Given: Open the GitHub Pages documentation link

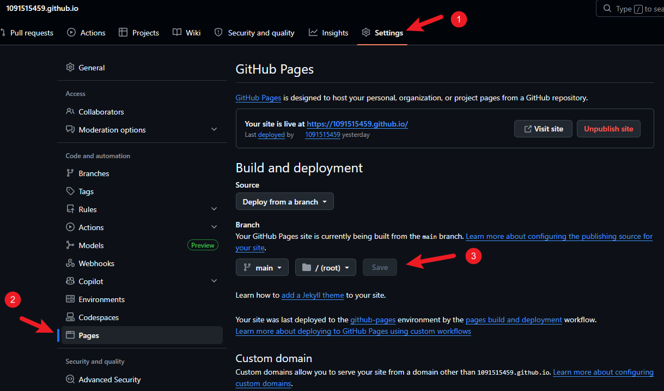Looking at the screenshot, I should (x=258, y=98).
